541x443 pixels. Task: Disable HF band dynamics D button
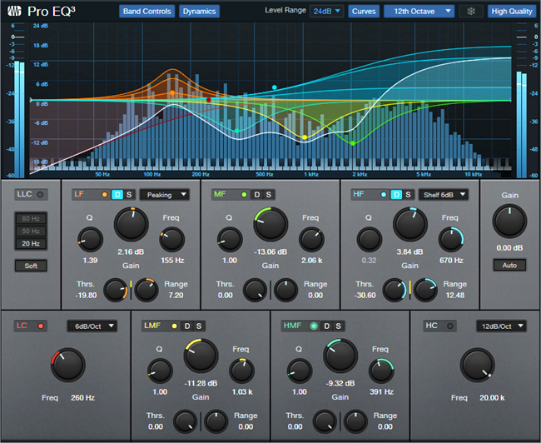point(396,195)
